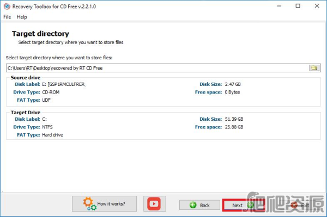Viewport: 327px width, 217px height.
Task: Minimize the Recovery Toolbox window
Action: click(279, 6)
